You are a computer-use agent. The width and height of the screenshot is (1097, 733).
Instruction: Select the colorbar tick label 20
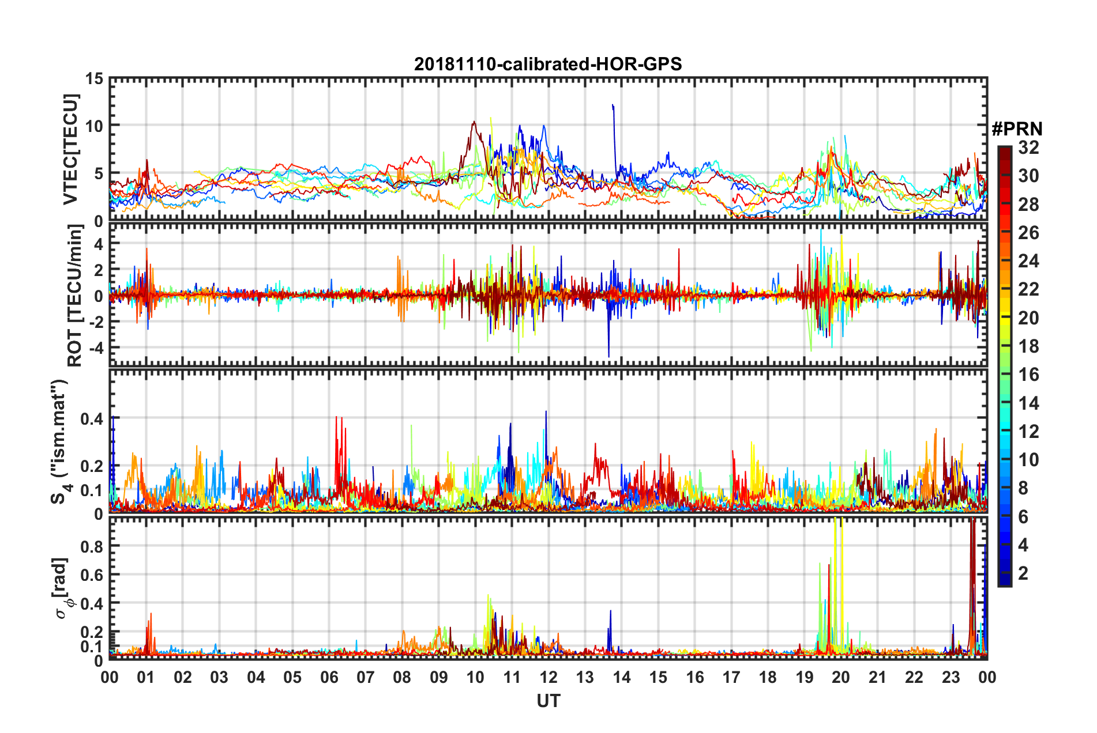[x=1028, y=318]
